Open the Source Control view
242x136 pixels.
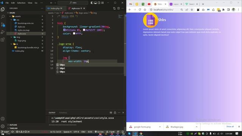coord(3,24)
